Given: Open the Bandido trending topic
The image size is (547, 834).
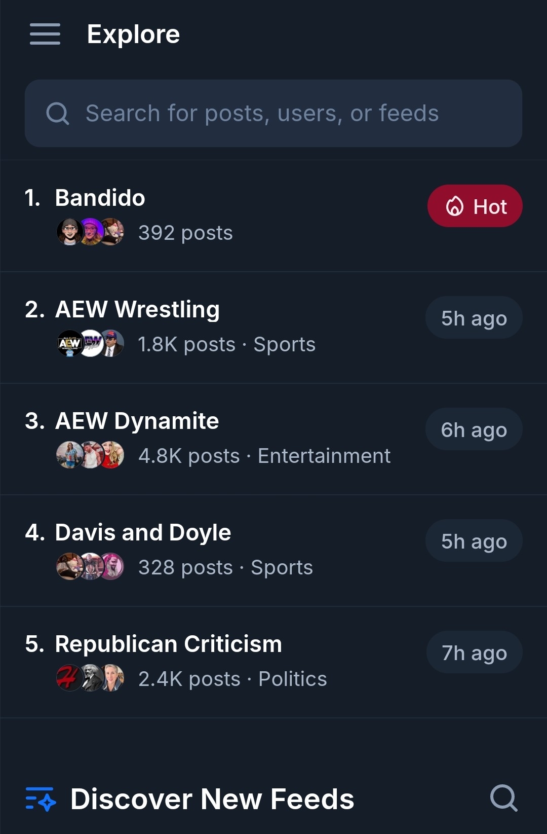Looking at the screenshot, I should [100, 198].
